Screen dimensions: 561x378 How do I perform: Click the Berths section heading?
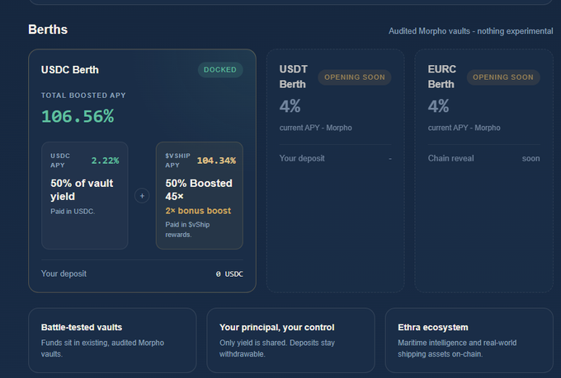point(48,30)
